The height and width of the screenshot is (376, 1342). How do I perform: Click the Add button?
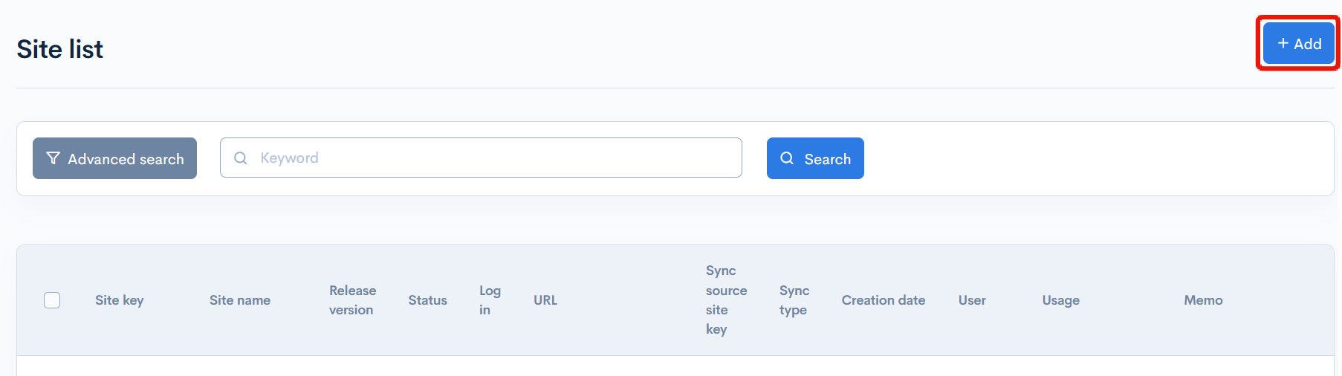1298,44
